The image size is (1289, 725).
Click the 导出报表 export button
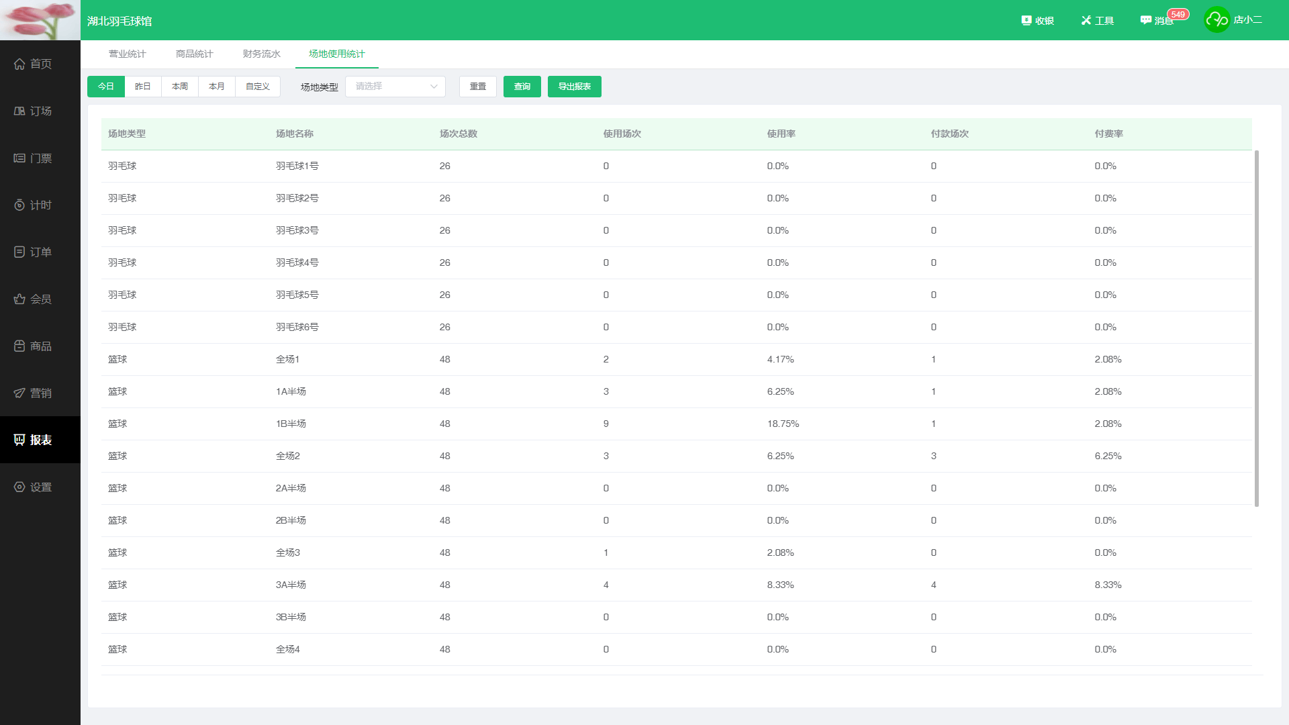[574, 87]
